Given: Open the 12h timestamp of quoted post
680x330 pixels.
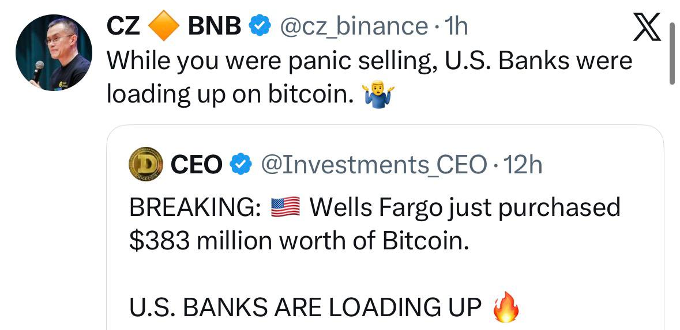Looking at the screenshot, I should point(523,165).
